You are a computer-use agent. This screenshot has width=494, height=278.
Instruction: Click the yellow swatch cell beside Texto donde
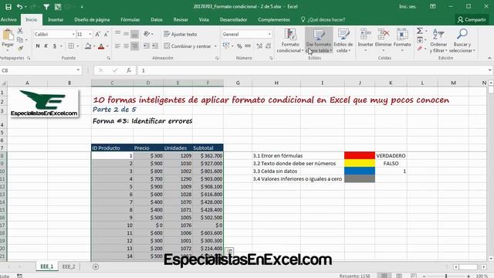(x=360, y=163)
